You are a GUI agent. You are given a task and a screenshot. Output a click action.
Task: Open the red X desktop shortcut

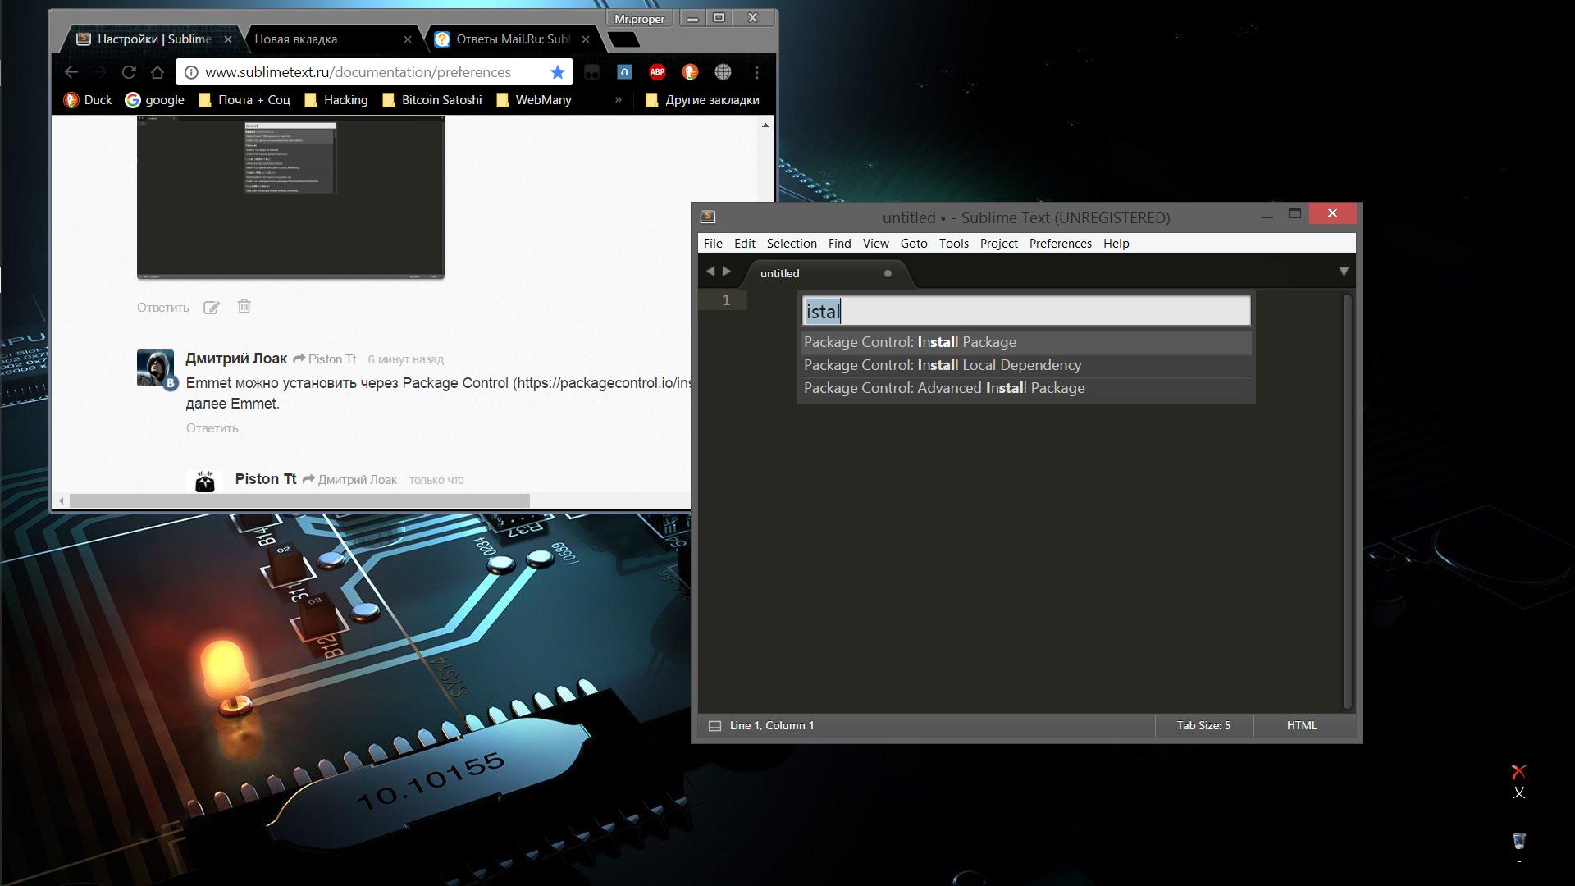click(x=1518, y=772)
